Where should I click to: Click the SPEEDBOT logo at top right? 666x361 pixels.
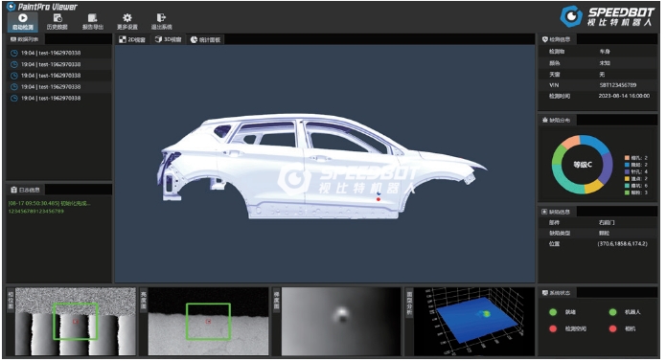coord(607,16)
